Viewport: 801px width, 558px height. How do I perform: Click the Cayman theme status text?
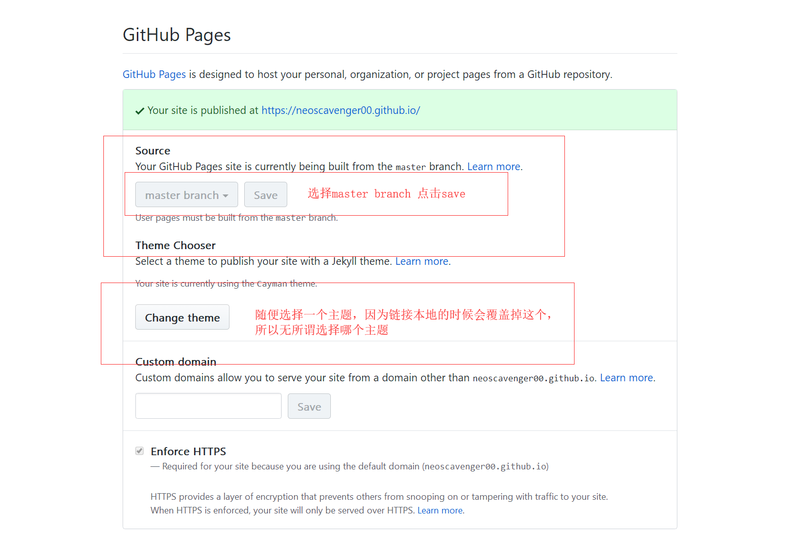coord(226,284)
